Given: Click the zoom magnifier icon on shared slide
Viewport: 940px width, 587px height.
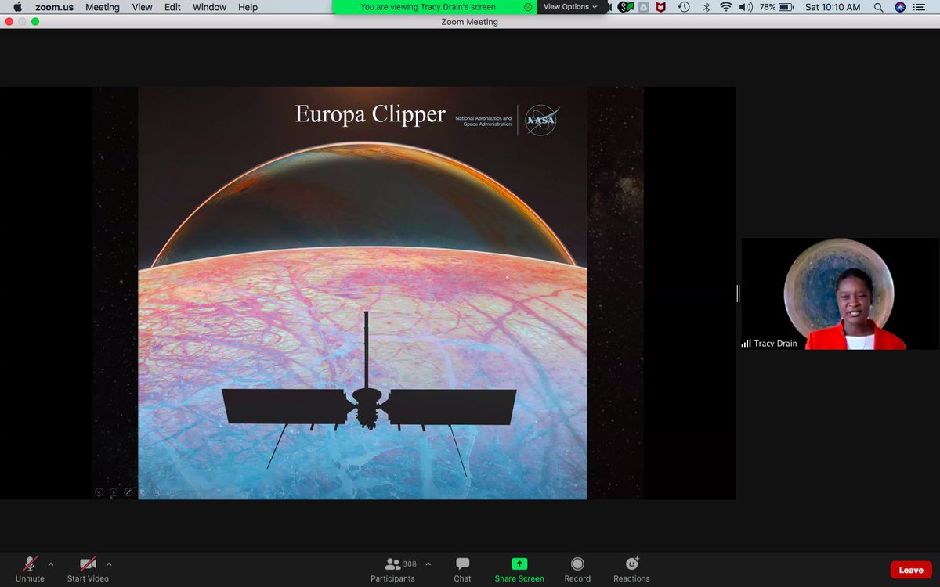Looking at the screenshot, I should (x=157, y=492).
